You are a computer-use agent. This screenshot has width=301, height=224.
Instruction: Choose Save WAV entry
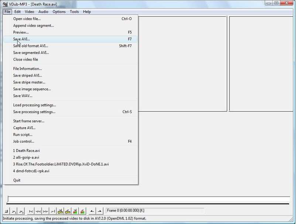71,96
